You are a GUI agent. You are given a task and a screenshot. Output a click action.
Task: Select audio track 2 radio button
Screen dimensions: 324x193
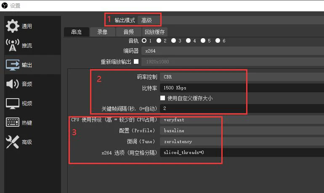click(x=159, y=41)
